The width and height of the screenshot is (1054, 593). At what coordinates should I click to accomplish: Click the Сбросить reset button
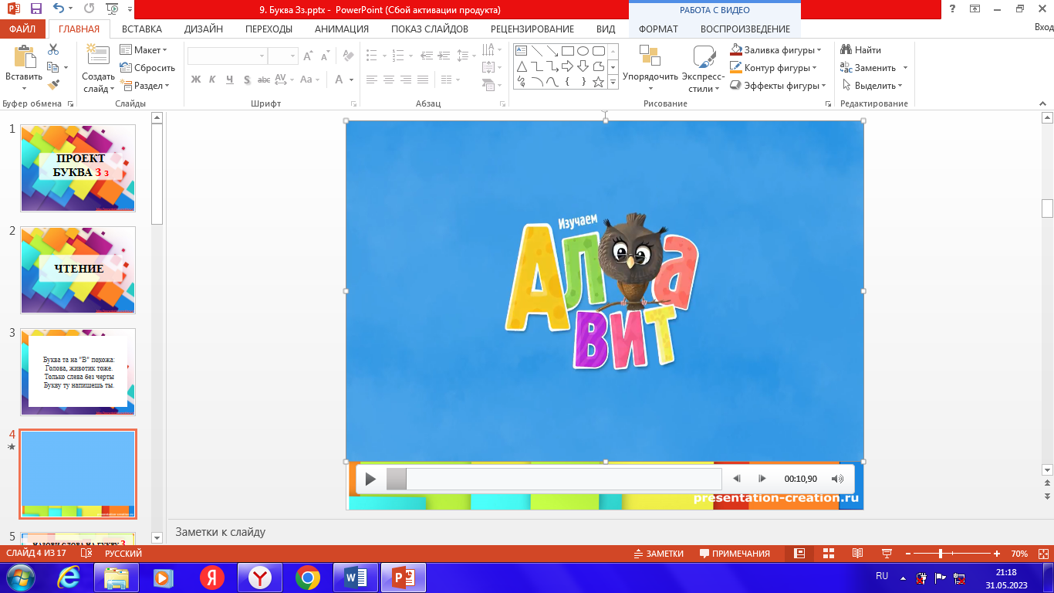[147, 68]
